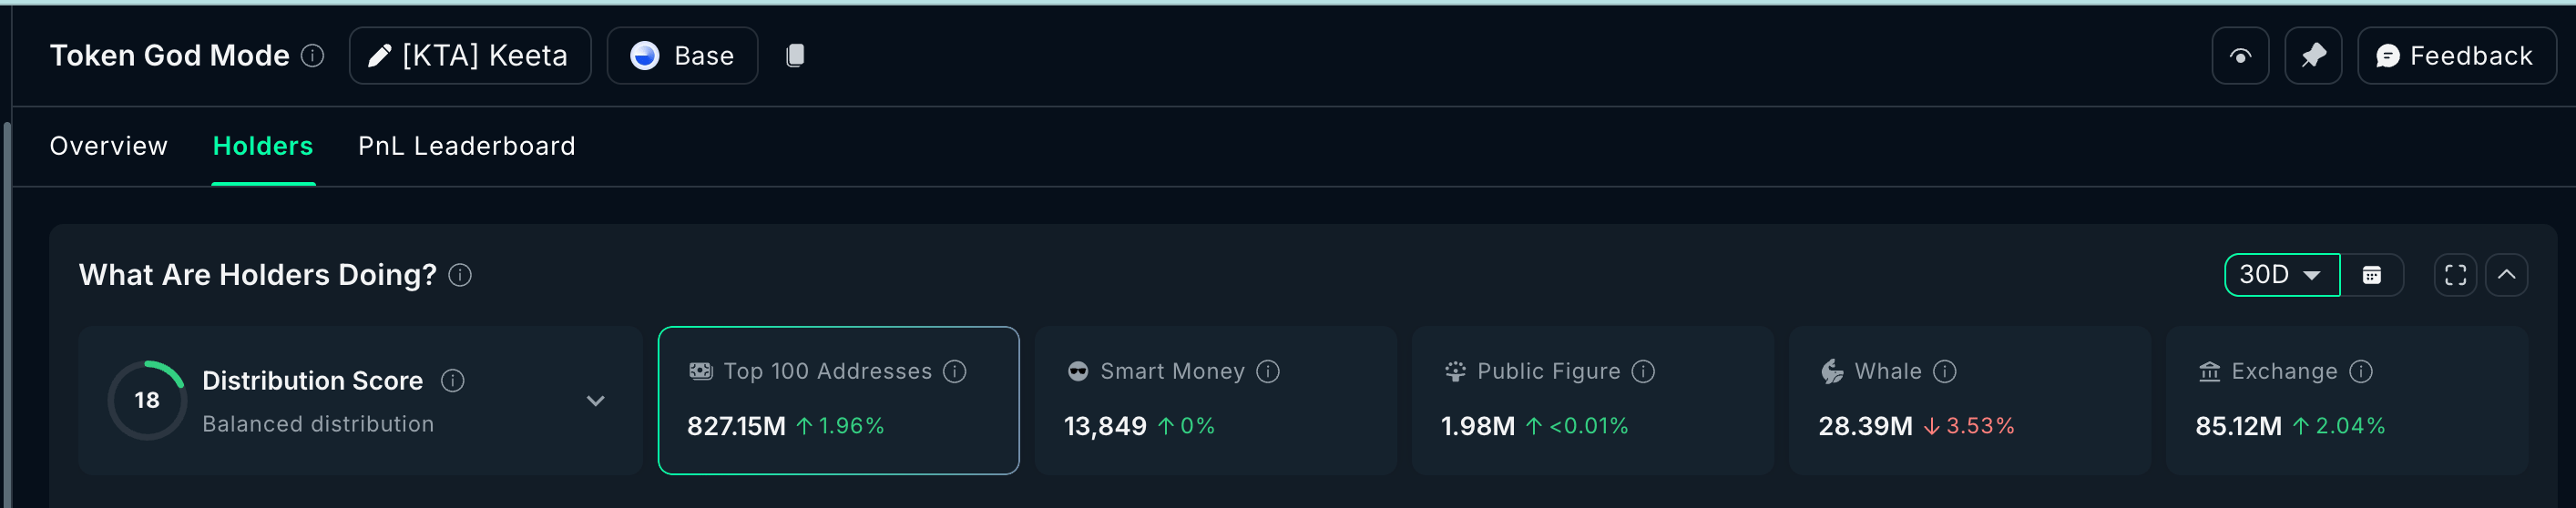The height and width of the screenshot is (508, 2576).
Task: Select the Smart Money holder card
Action: click(1215, 400)
